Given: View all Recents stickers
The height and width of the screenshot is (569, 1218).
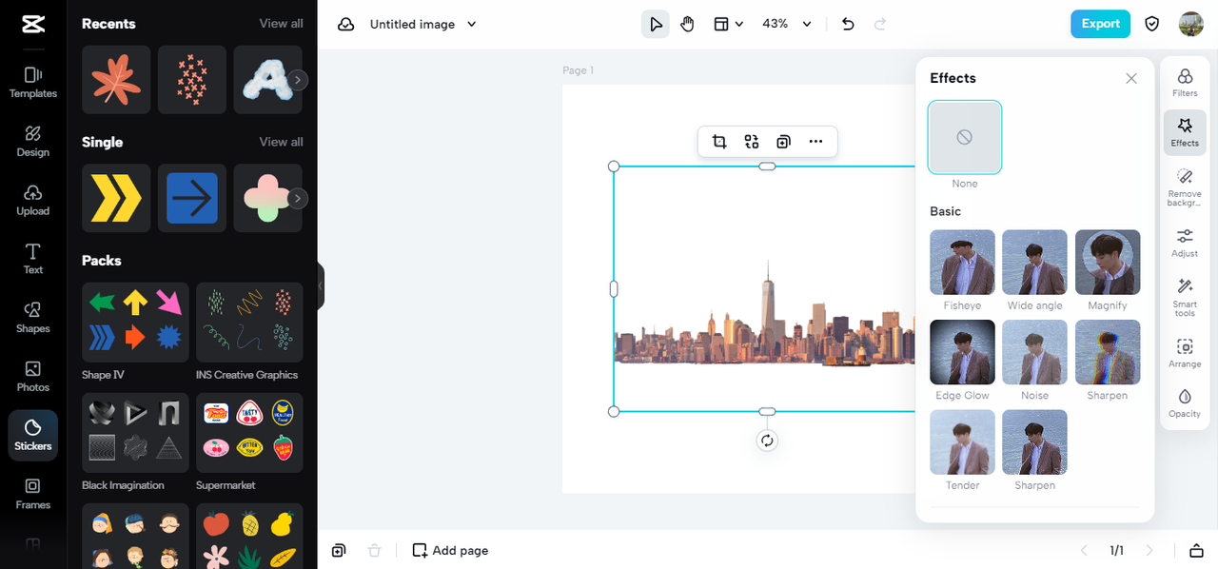Looking at the screenshot, I should pyautogui.click(x=282, y=23).
